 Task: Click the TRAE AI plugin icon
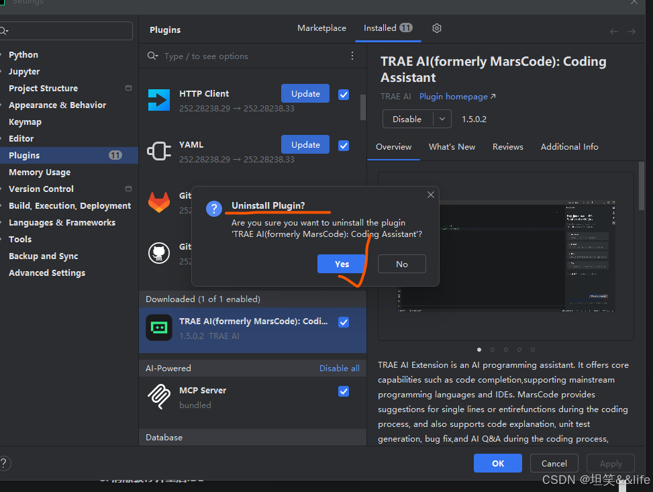pyautogui.click(x=159, y=328)
